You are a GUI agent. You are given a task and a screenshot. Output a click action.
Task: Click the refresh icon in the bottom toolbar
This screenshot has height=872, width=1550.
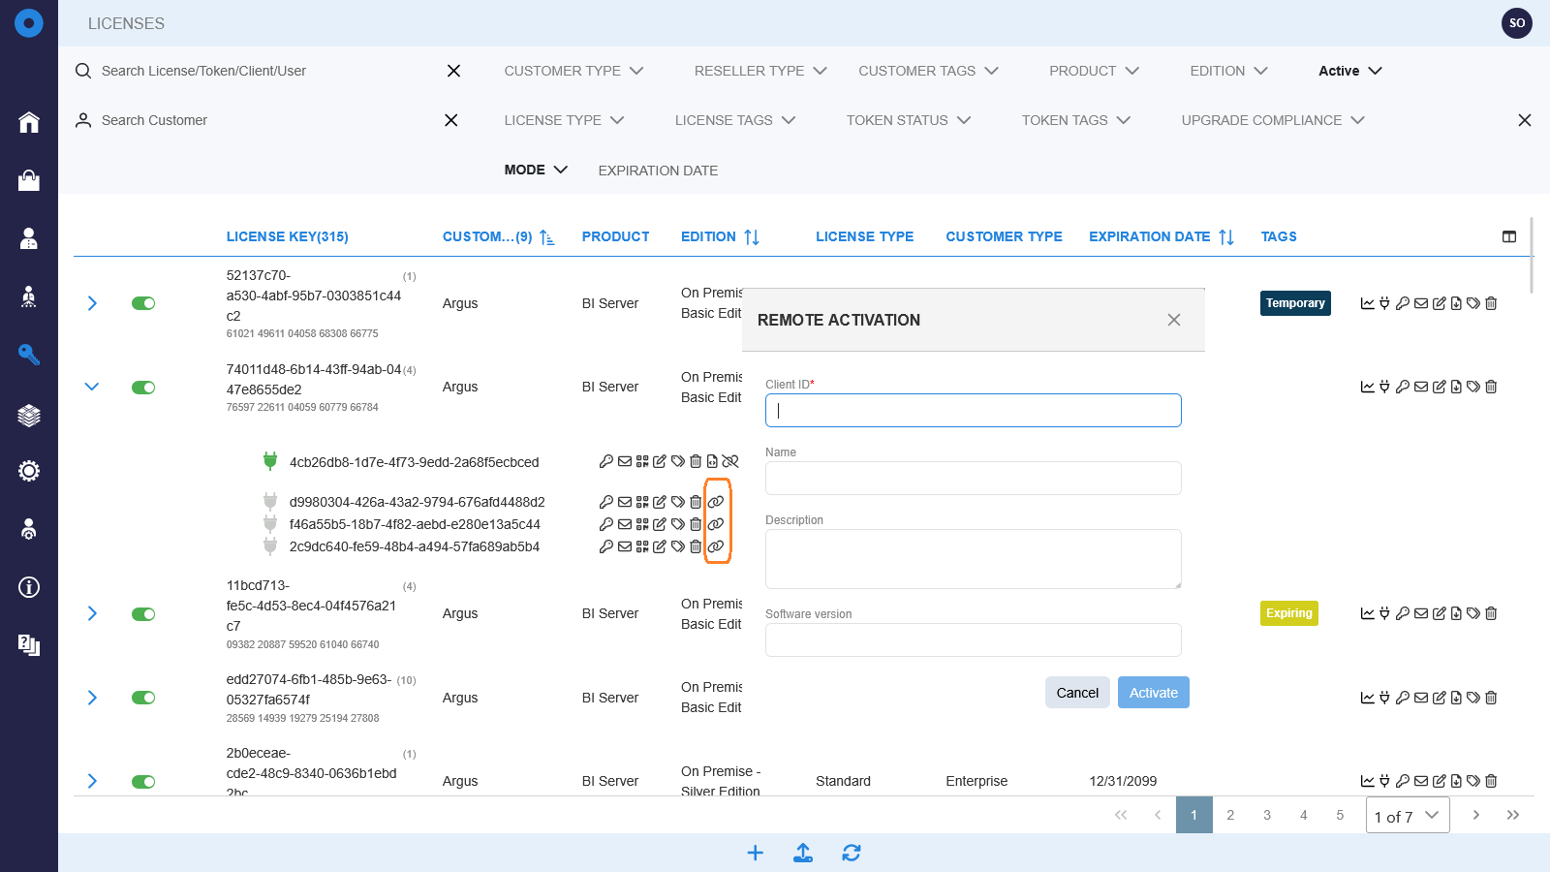(852, 853)
